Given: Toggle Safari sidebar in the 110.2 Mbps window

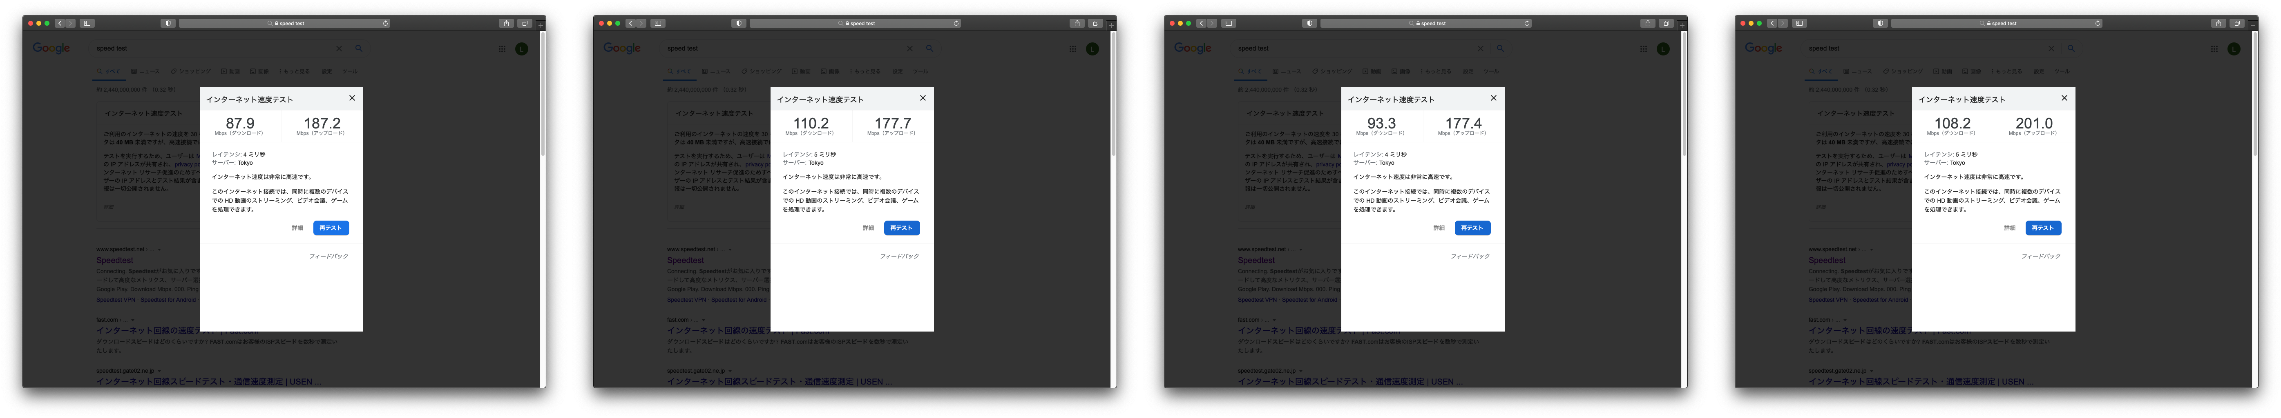Looking at the screenshot, I should (658, 23).
